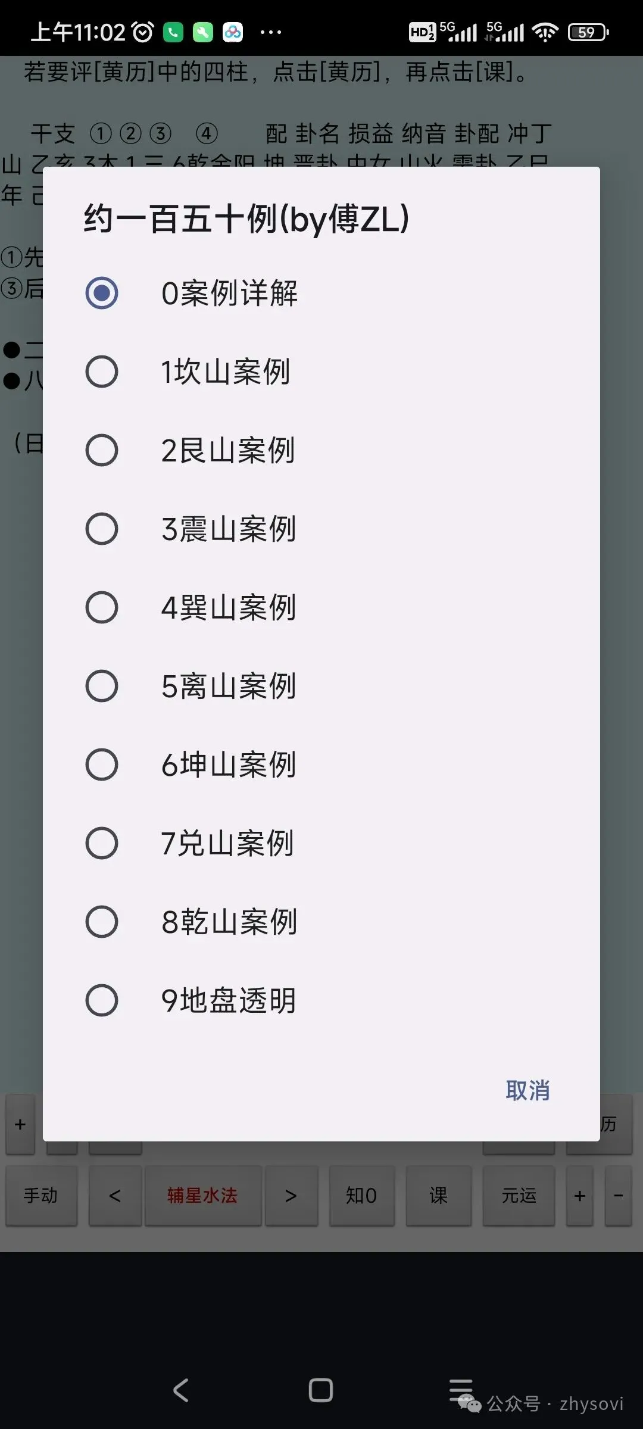Viewport: 643px width, 1429px height.
Task: Tap the Android back navigation icon
Action: click(181, 1390)
